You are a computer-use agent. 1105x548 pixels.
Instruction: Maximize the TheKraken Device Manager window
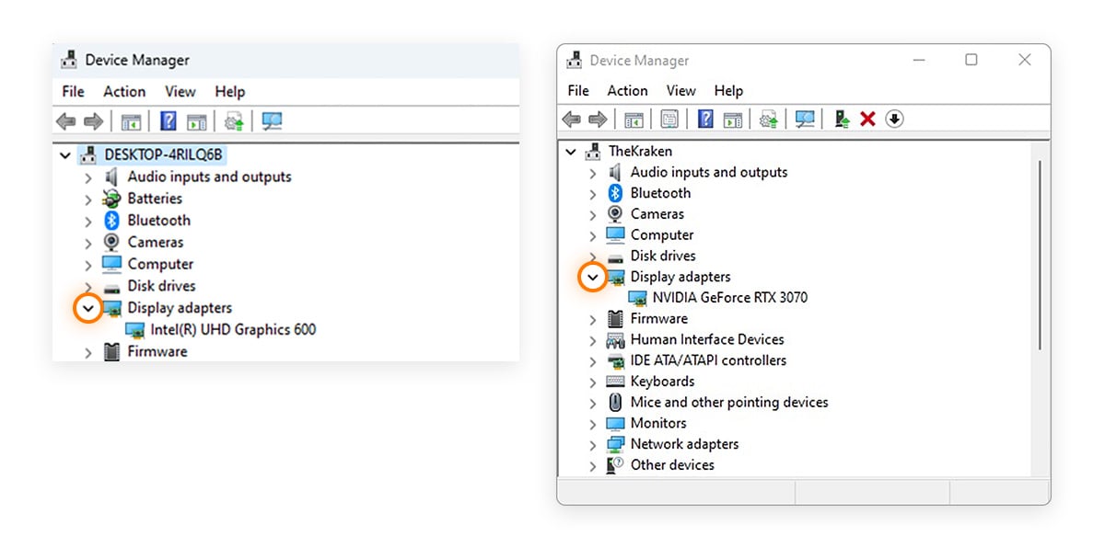971,60
